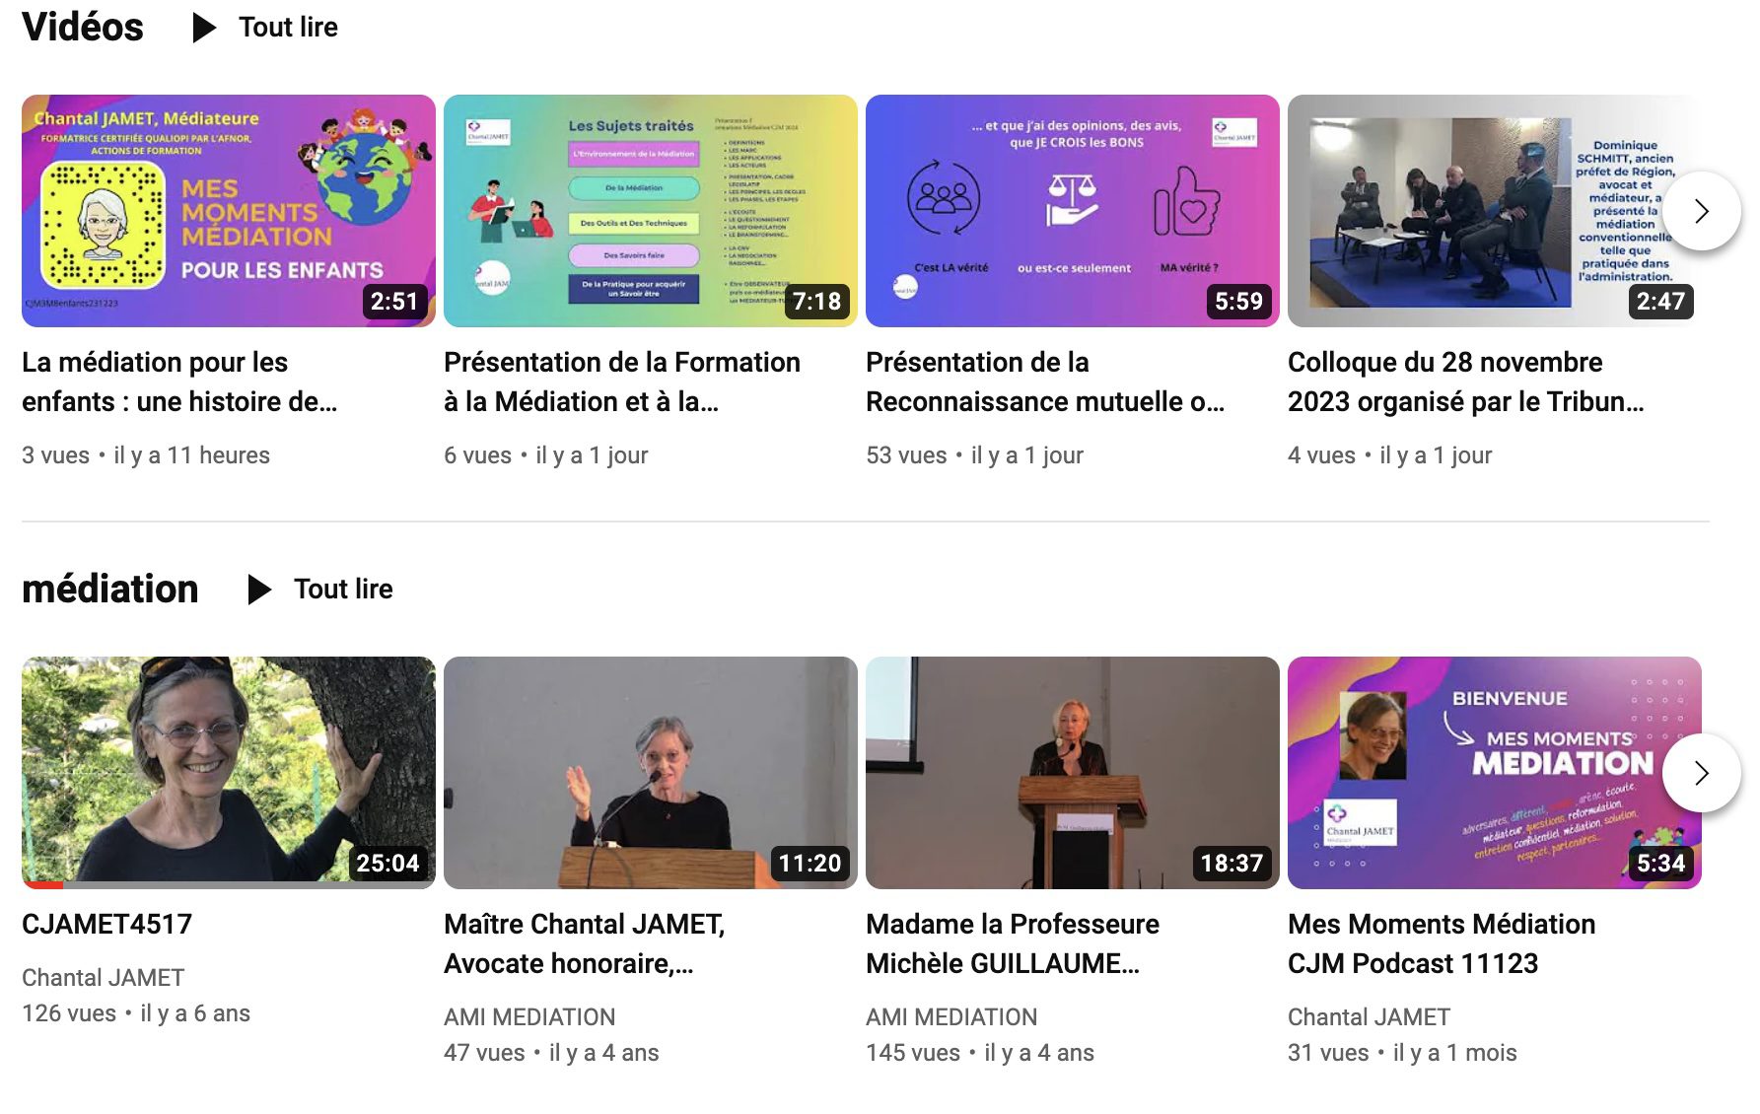Show next videos in médiation row
Screen dimensions: 1760x1114
tap(1701, 773)
